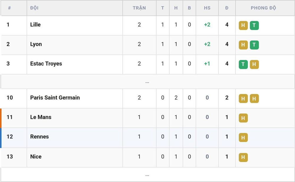Click Estac Troyes' yellow H form badge
This screenshot has height=182, width=295.
point(254,64)
